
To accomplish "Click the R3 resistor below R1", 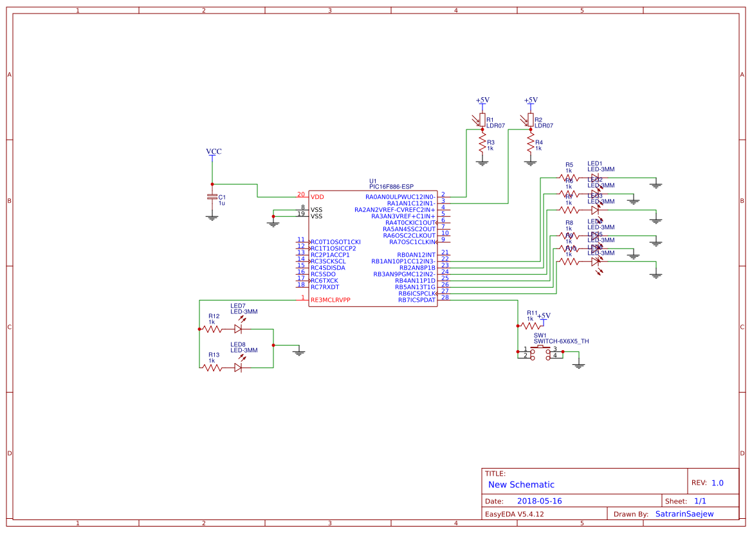I will coord(482,144).
